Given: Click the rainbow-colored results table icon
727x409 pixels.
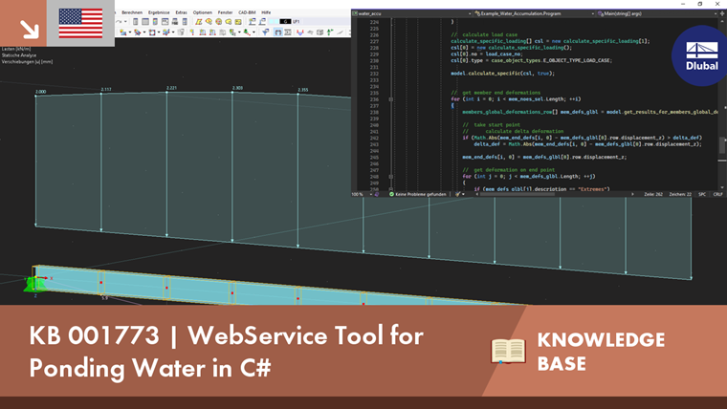Looking at the screenshot, I should [x=155, y=21].
